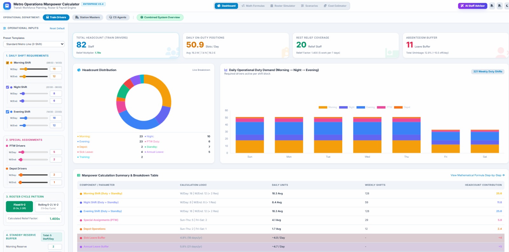Select the CS Agents department
The height and width of the screenshot is (252, 509).
pyautogui.click(x=118, y=17)
